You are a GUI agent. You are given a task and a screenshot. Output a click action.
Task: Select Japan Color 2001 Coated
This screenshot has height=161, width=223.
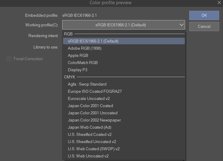point(124,106)
